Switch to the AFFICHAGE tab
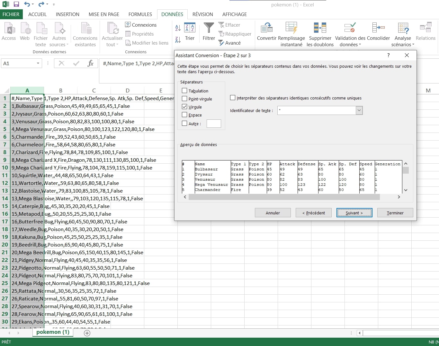Image resolution: width=439 pixels, height=346 pixels. (x=235, y=14)
